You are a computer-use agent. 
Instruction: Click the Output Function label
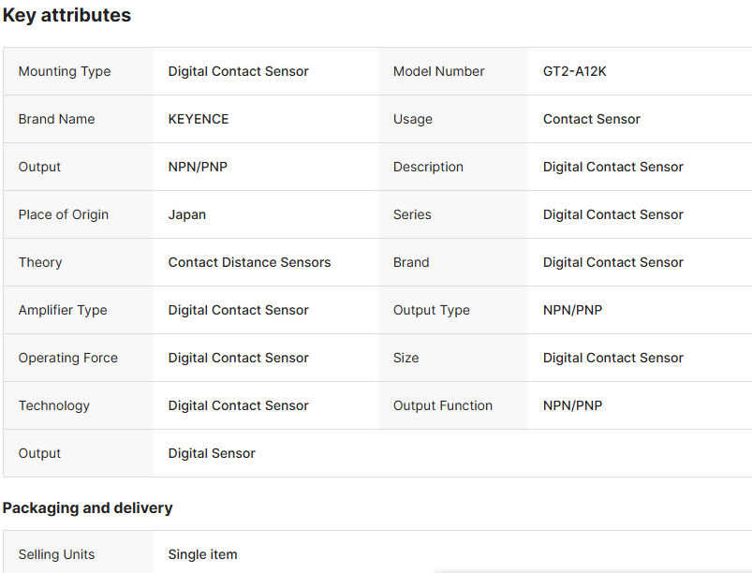click(443, 405)
